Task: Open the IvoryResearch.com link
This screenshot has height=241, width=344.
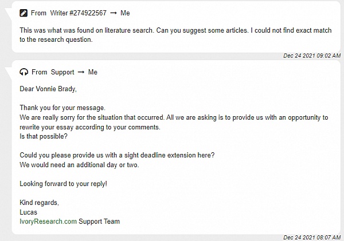Action: coord(48,222)
